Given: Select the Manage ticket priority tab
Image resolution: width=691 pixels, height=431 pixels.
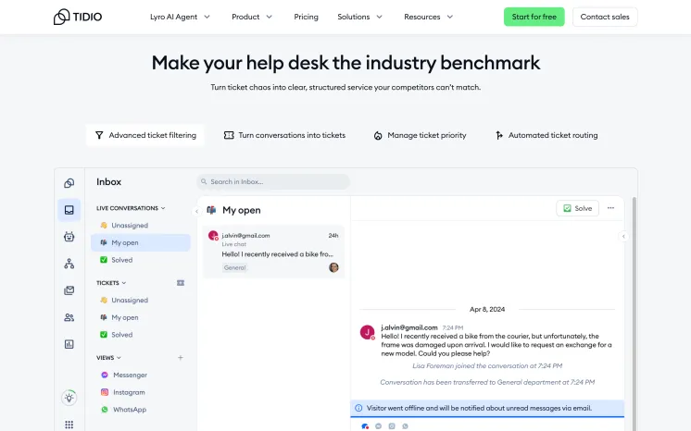Looking at the screenshot, I should [420, 135].
